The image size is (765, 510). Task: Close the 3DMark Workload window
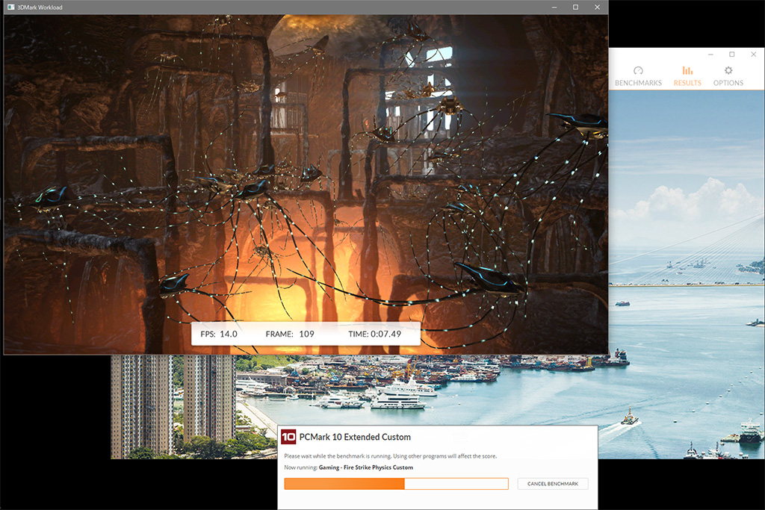point(597,7)
